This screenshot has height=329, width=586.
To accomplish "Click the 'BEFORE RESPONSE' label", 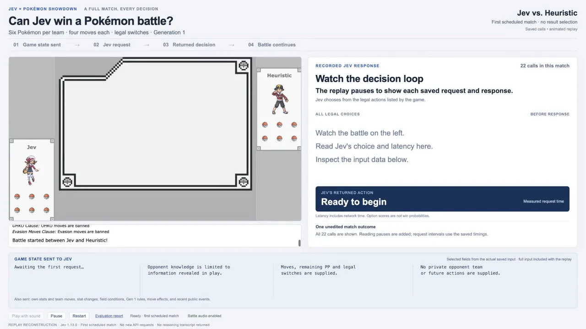I will click(x=550, y=114).
